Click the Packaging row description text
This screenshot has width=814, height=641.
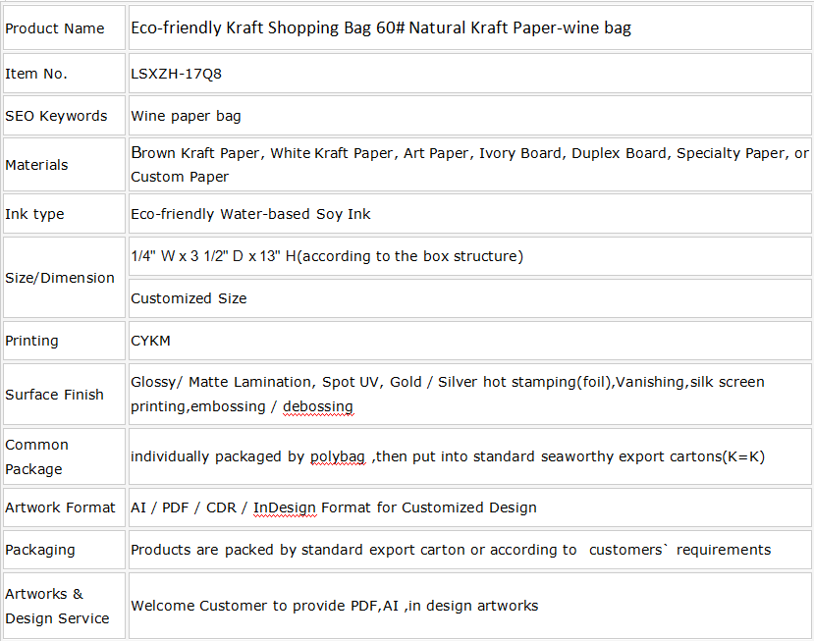(x=451, y=550)
